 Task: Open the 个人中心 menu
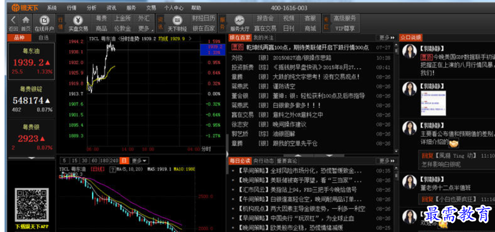tap(173, 8)
